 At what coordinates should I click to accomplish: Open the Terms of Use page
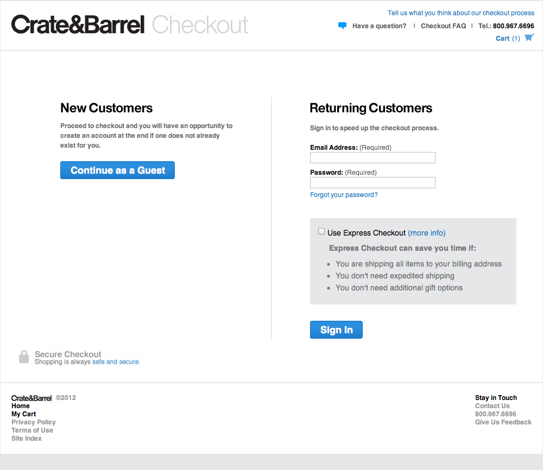click(x=32, y=430)
